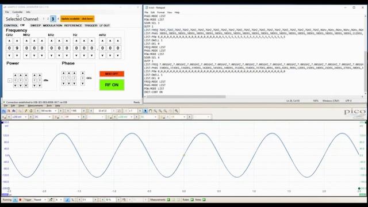Increase the first MHz digit
The width and height of the screenshot is (368, 207).
[x=26, y=41]
